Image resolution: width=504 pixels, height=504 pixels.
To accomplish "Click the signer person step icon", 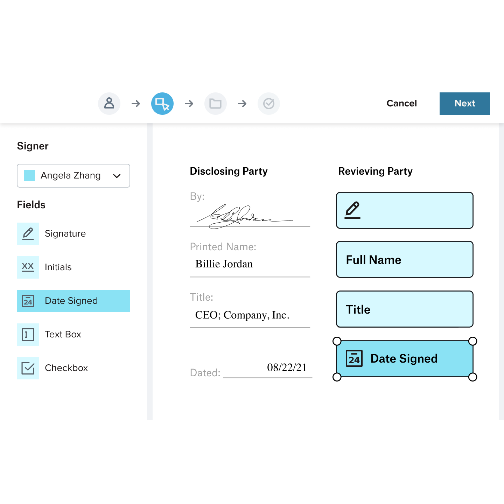I will (x=109, y=104).
